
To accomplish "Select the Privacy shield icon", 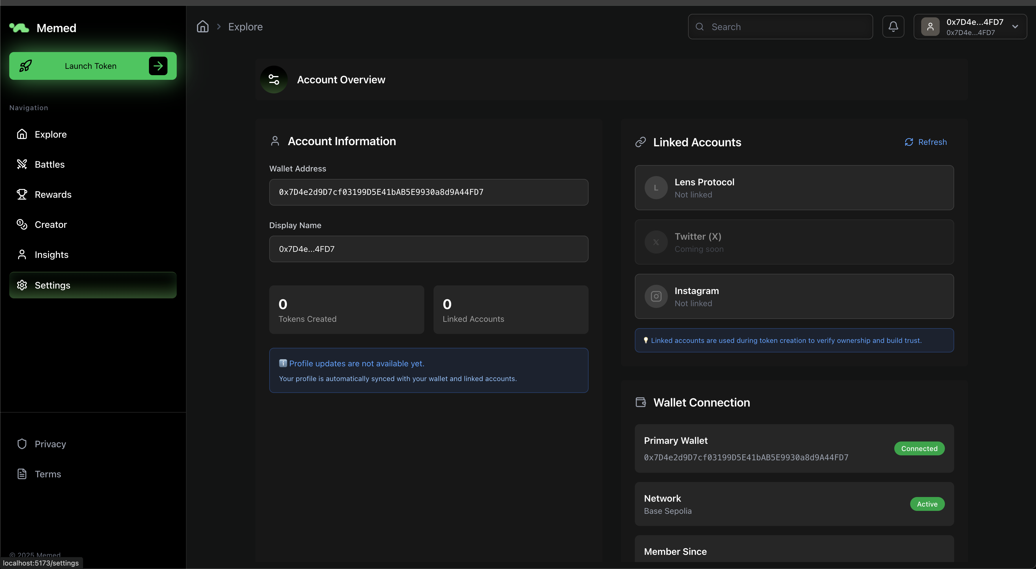I will pos(22,444).
